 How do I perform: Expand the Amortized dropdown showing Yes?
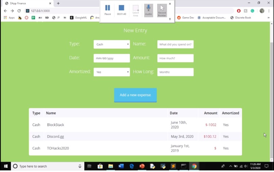click(x=112, y=72)
